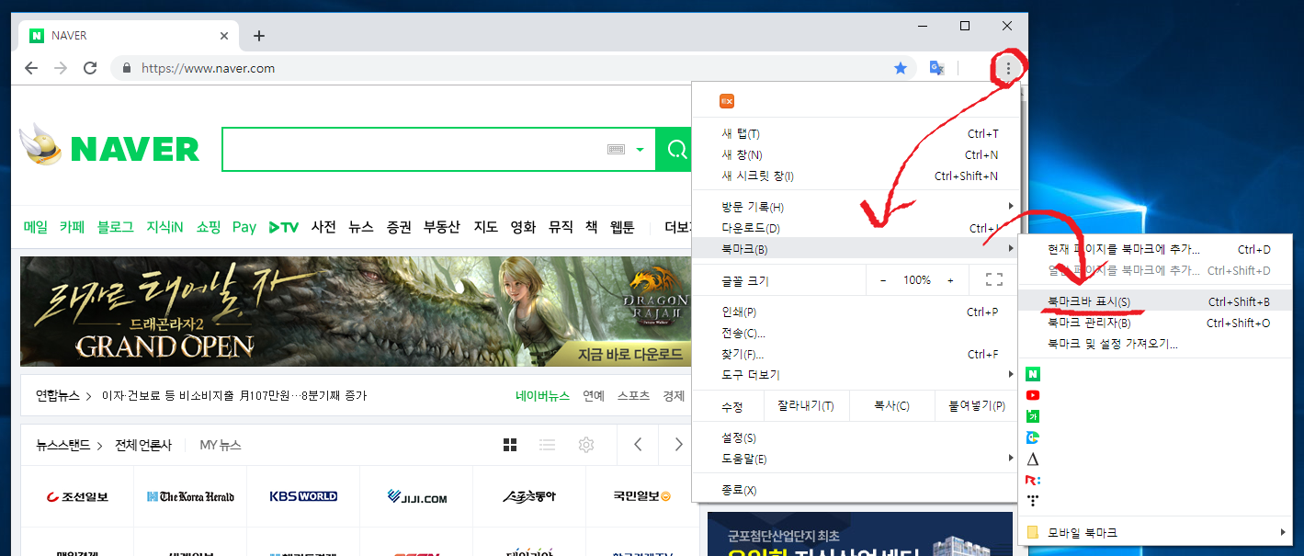Choose 현재 페이지를 북마크에 추가
This screenshot has height=556, width=1304.
pos(1155,249)
